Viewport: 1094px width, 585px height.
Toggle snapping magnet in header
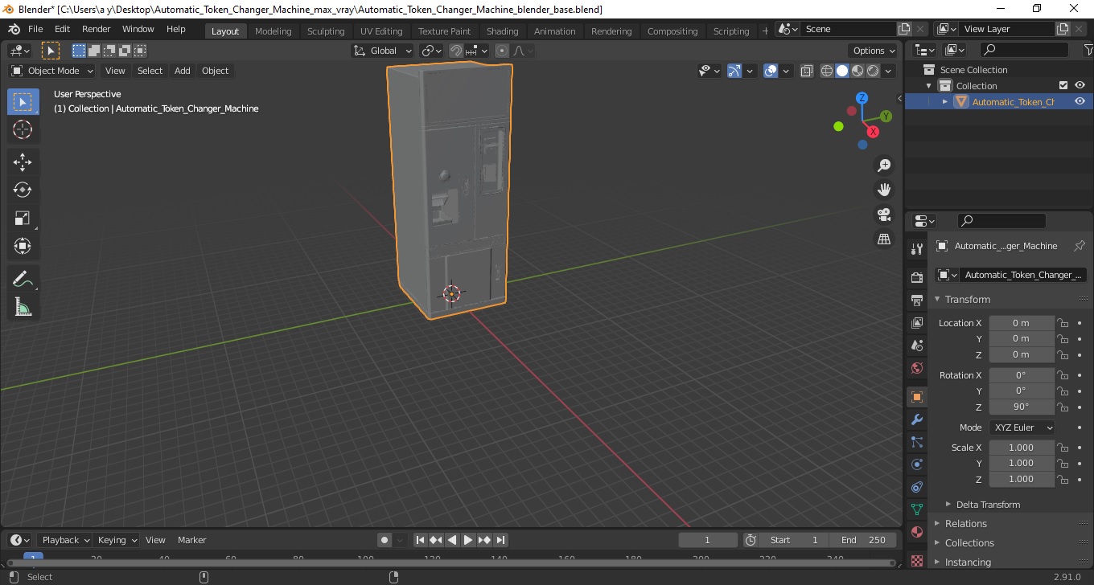[x=456, y=51]
